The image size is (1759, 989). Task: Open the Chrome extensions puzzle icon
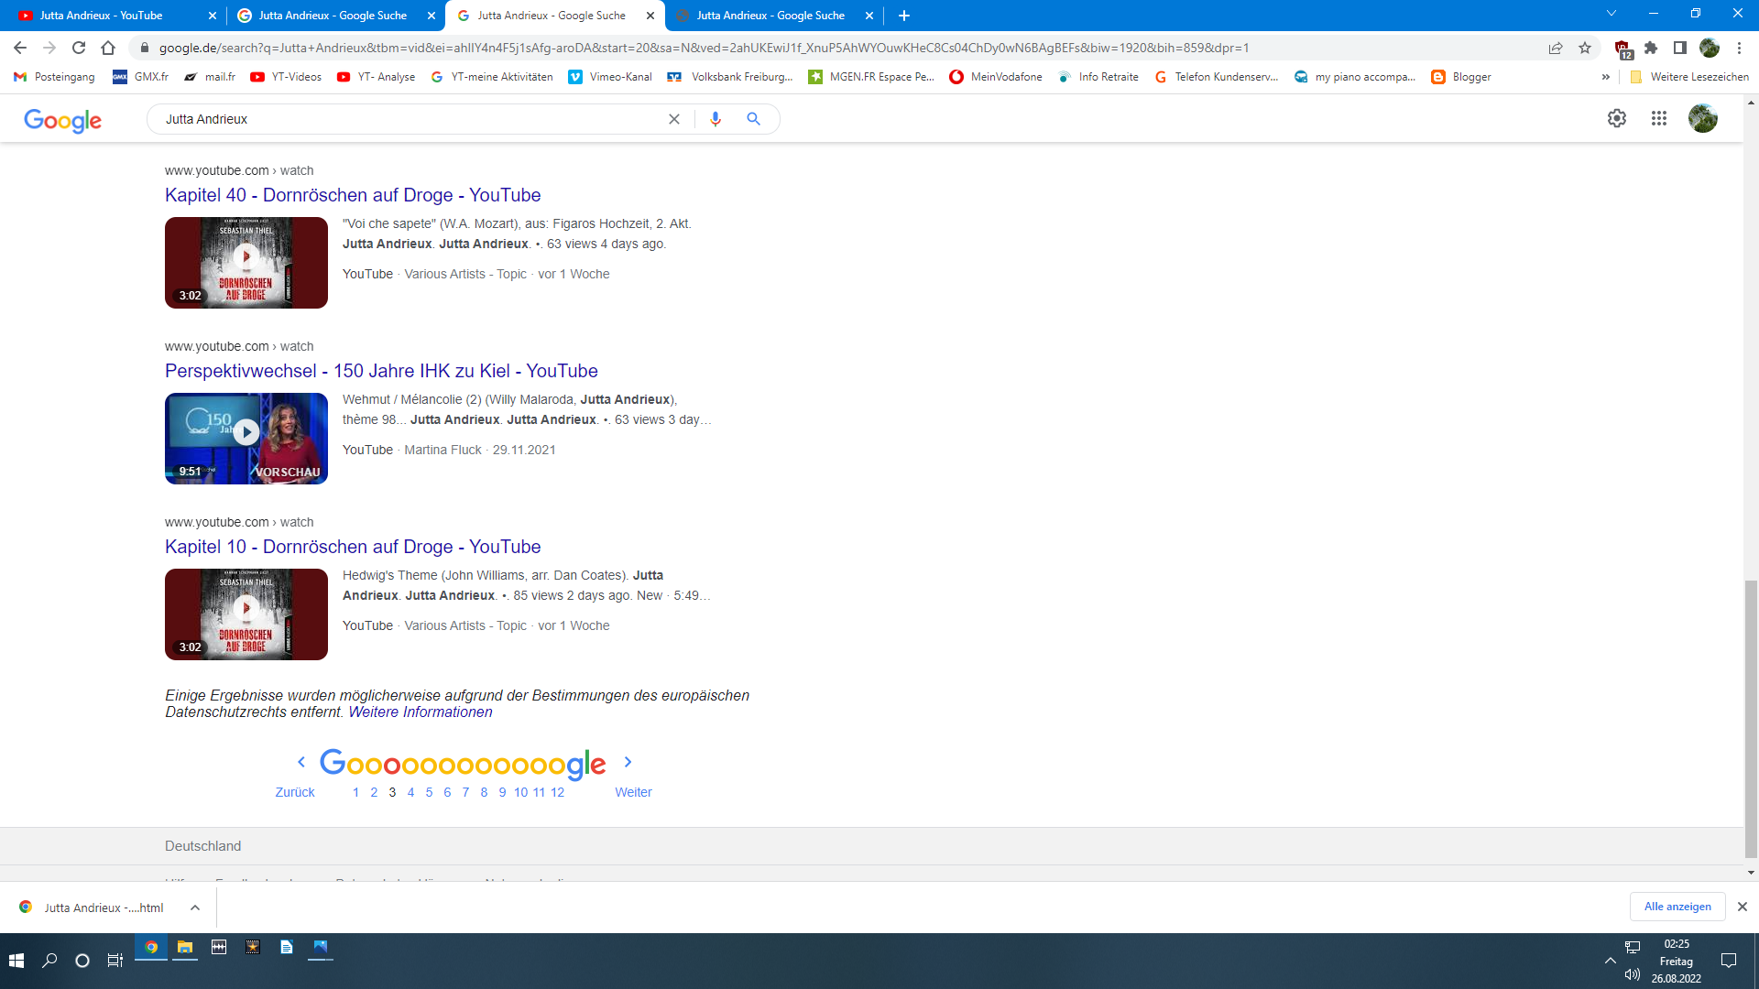click(1651, 48)
